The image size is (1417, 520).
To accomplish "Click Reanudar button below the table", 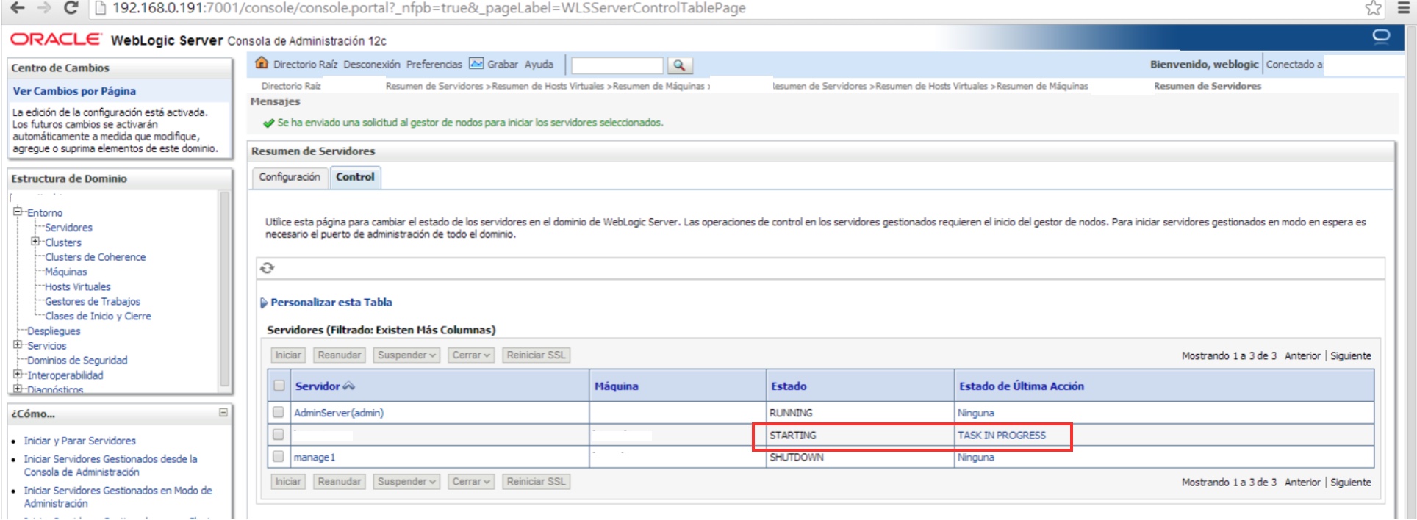I will click(x=340, y=482).
